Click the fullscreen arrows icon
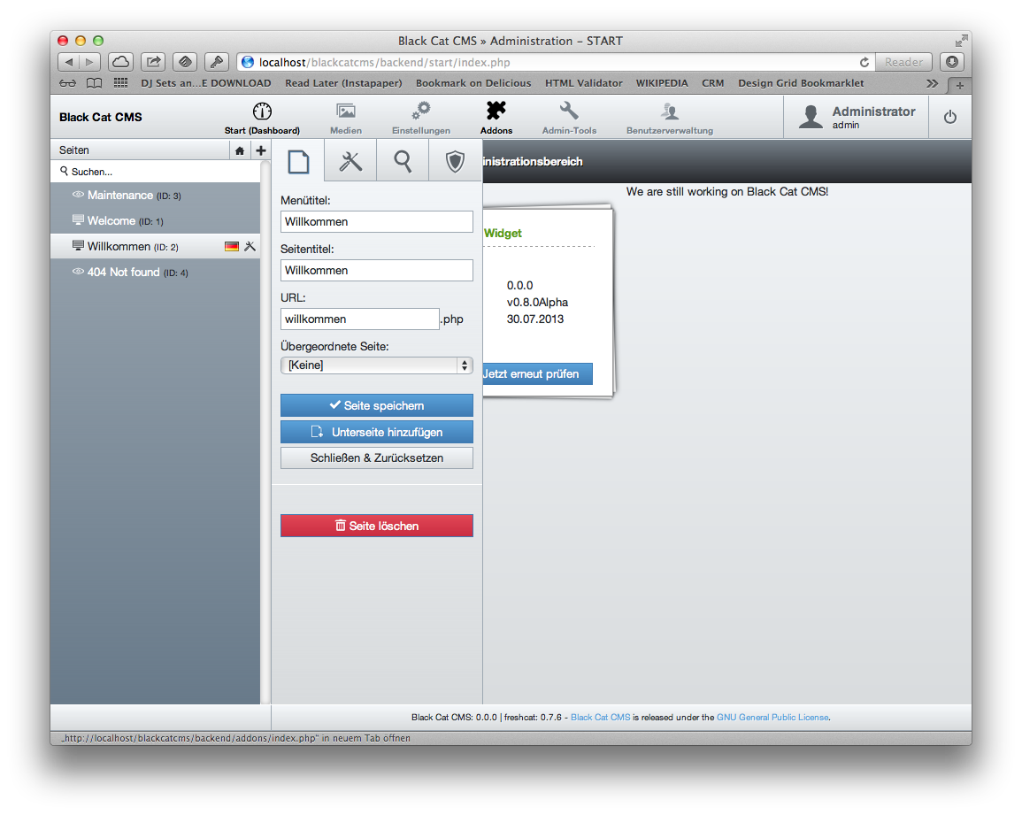This screenshot has width=1022, height=815. 961,41
